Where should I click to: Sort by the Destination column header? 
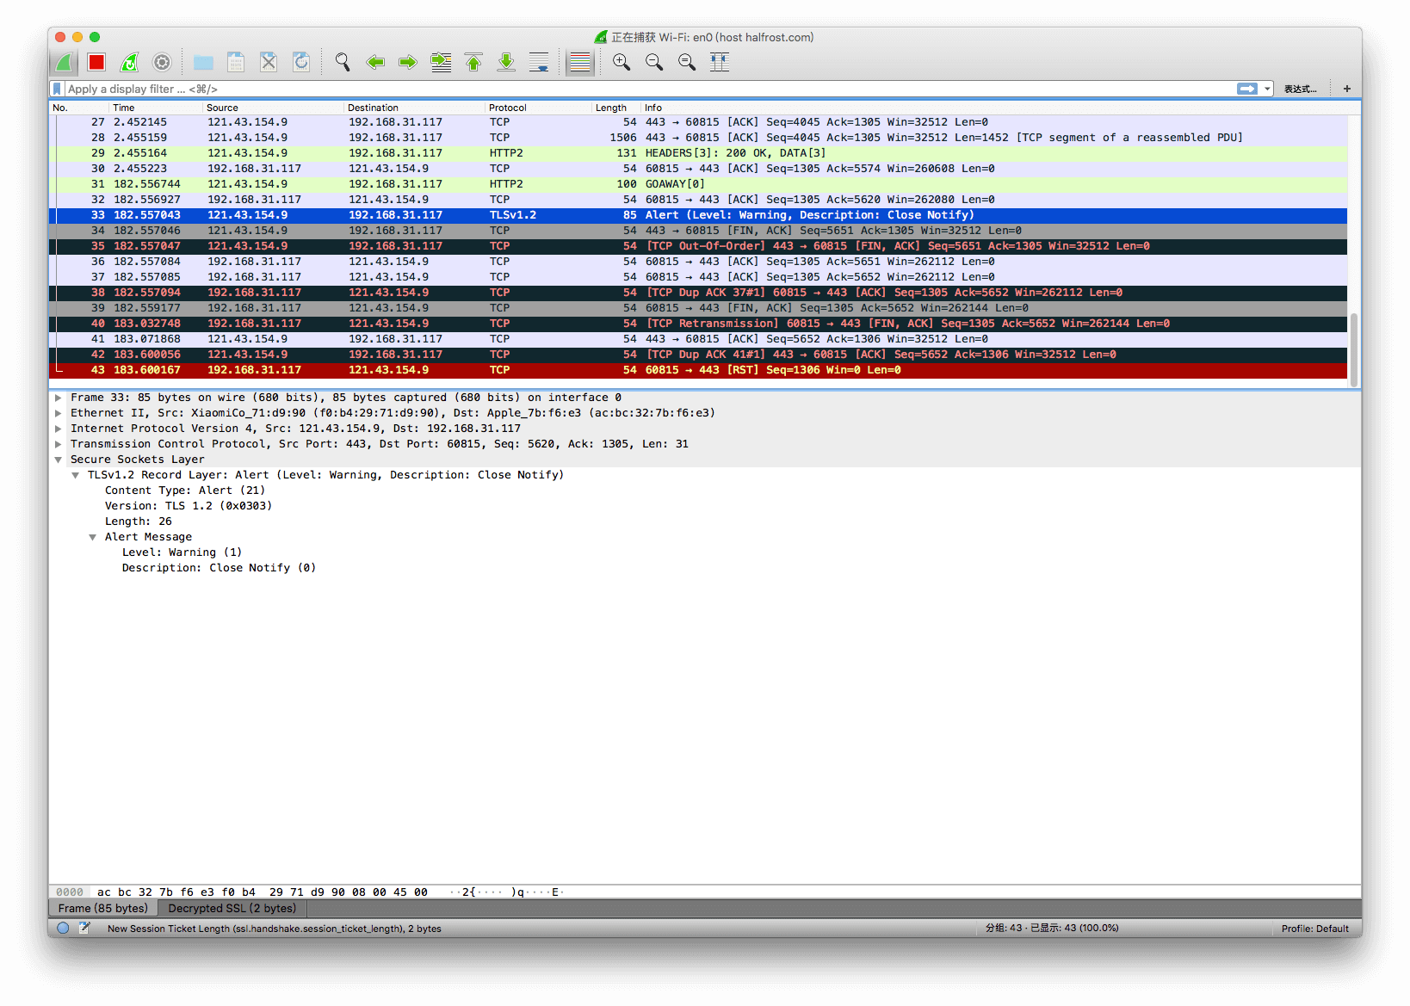pos(414,108)
